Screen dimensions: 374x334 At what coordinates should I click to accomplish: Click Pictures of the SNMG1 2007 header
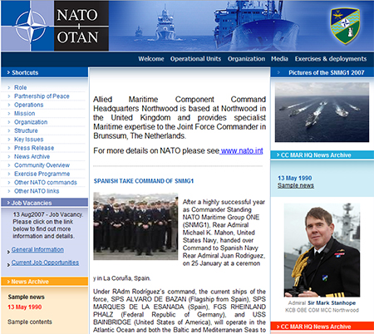322,72
